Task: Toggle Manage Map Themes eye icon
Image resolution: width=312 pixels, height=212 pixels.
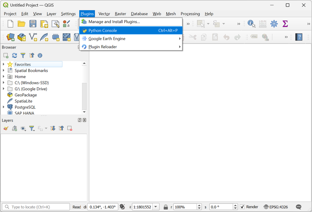Action: point(23,128)
